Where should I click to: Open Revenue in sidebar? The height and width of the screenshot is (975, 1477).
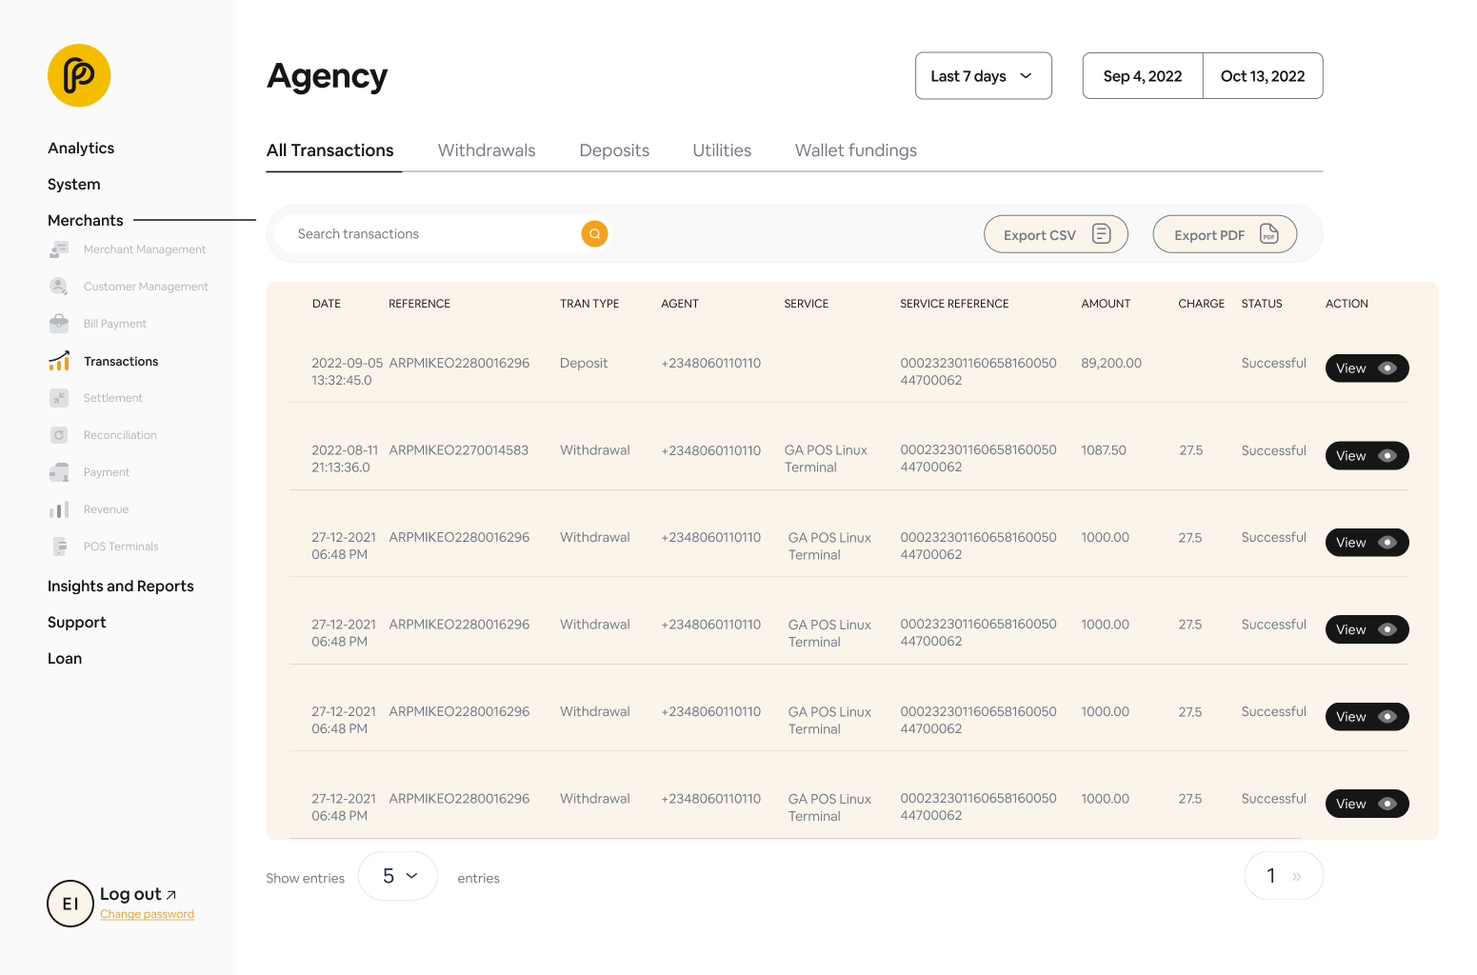point(89,509)
